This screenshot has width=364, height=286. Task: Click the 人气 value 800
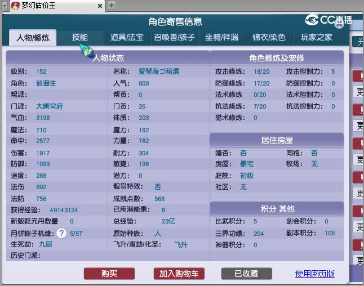(x=144, y=83)
